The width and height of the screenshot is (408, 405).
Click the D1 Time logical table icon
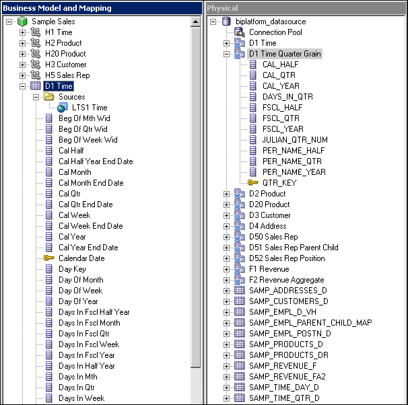pyautogui.click(x=36, y=86)
